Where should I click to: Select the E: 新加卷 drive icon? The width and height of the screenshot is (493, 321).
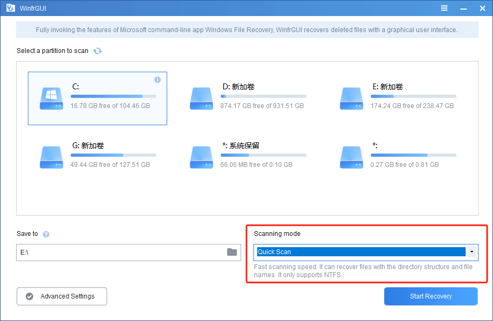point(351,98)
